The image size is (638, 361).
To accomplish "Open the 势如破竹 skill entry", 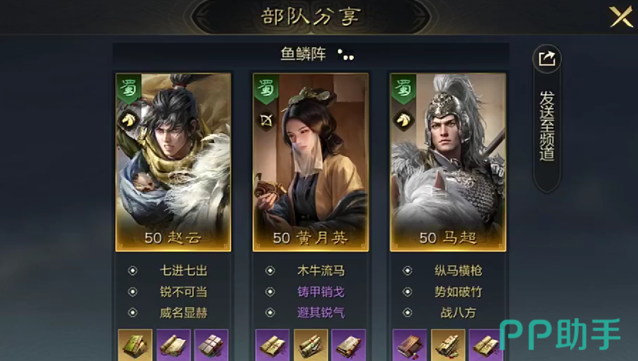I will 458,292.
